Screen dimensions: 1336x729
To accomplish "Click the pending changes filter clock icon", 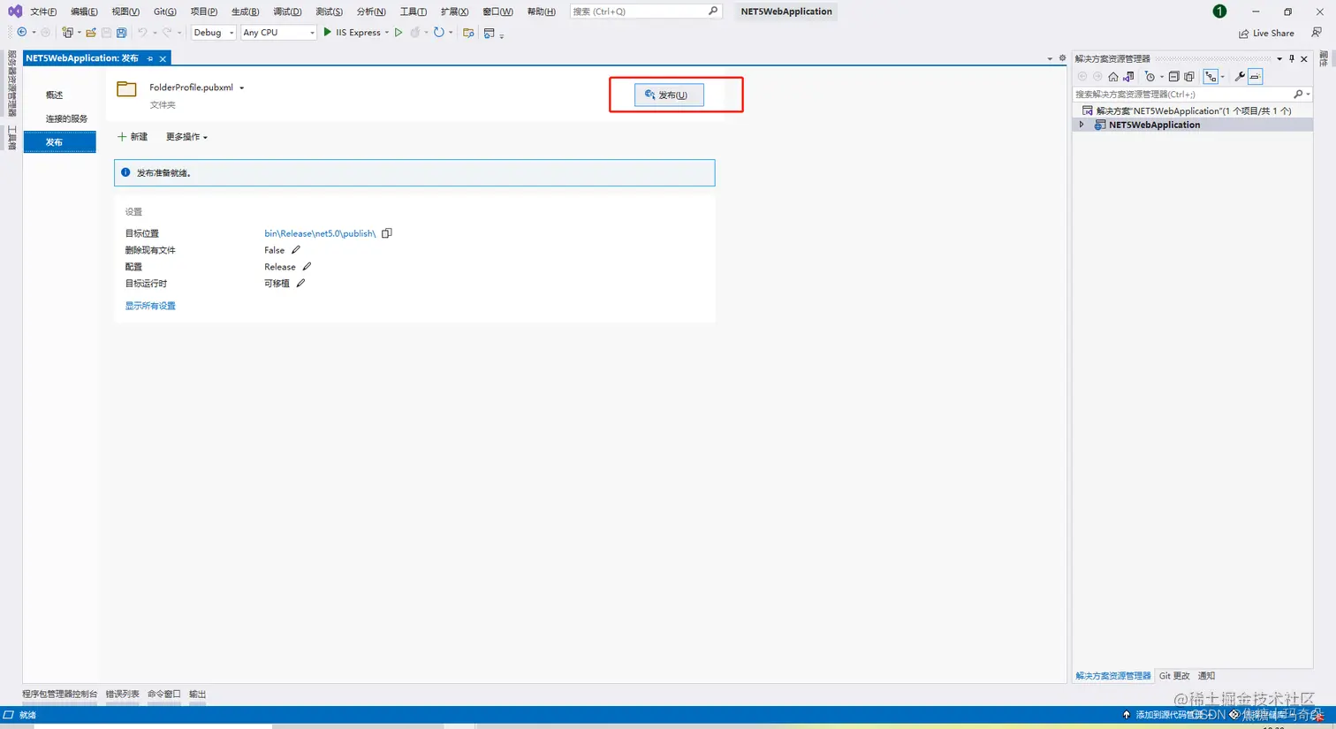I will point(1150,77).
